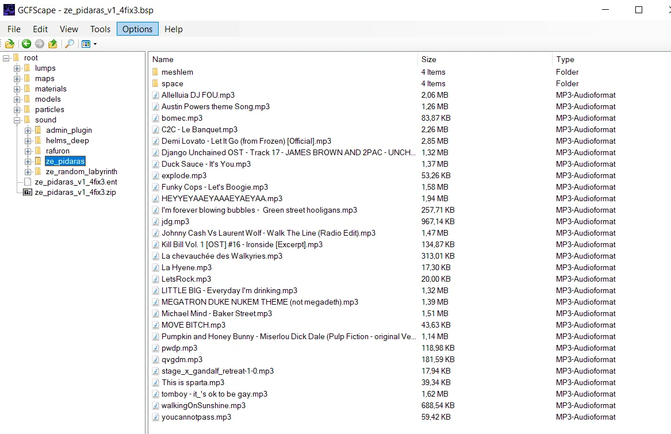This screenshot has height=434, width=671.
Task: Click the grayed Forward arrow icon
Action: (40, 44)
